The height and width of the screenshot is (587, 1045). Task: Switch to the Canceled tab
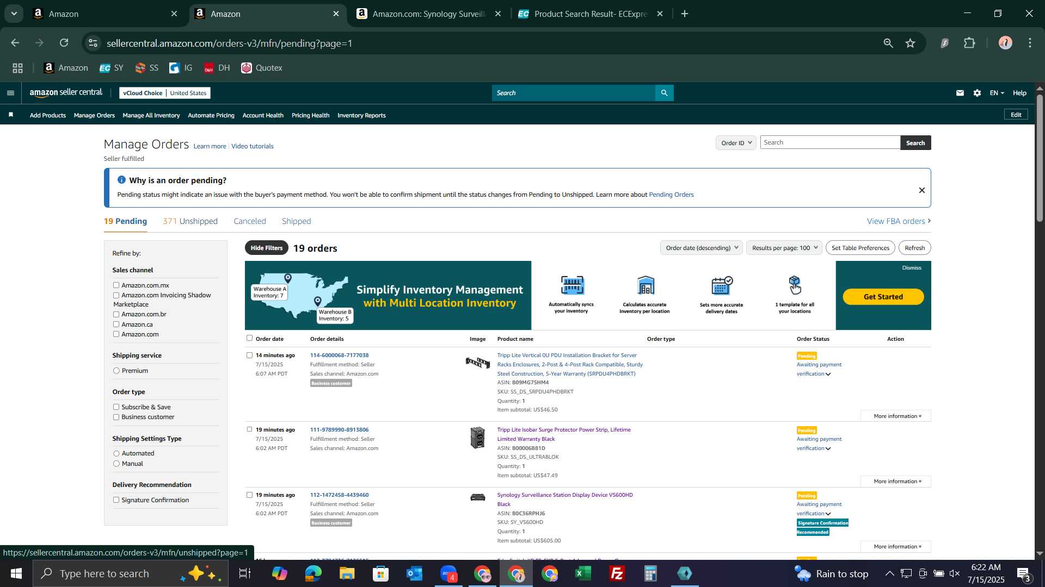250,221
